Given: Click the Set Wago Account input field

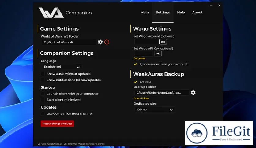Looking at the screenshot, I should [146, 42].
